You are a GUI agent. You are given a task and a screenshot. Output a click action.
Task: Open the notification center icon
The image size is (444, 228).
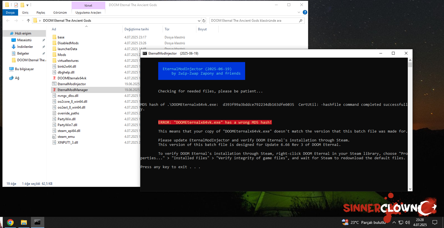[x=435, y=222]
